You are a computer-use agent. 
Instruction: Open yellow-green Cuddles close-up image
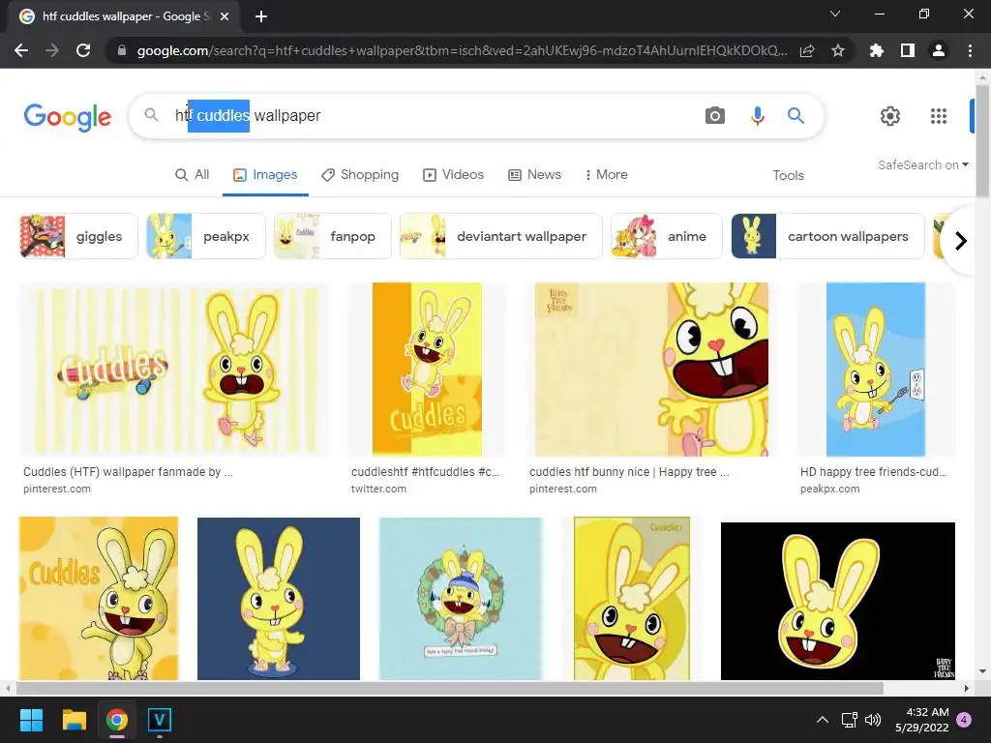[x=631, y=598]
